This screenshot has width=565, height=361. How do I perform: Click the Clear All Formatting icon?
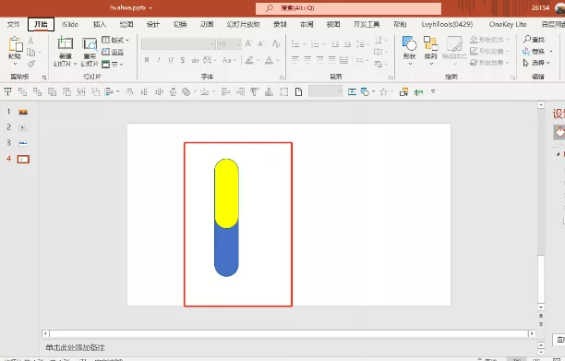click(276, 43)
